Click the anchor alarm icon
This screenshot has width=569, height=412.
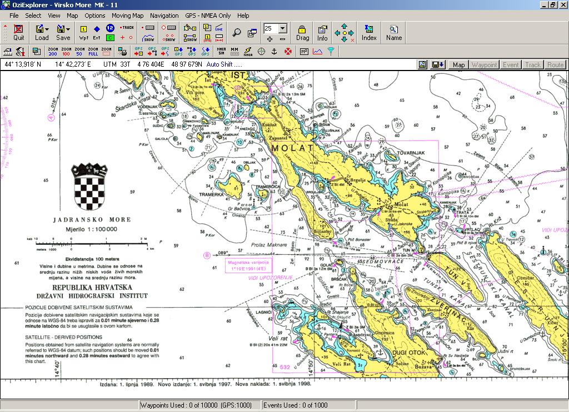(x=274, y=52)
